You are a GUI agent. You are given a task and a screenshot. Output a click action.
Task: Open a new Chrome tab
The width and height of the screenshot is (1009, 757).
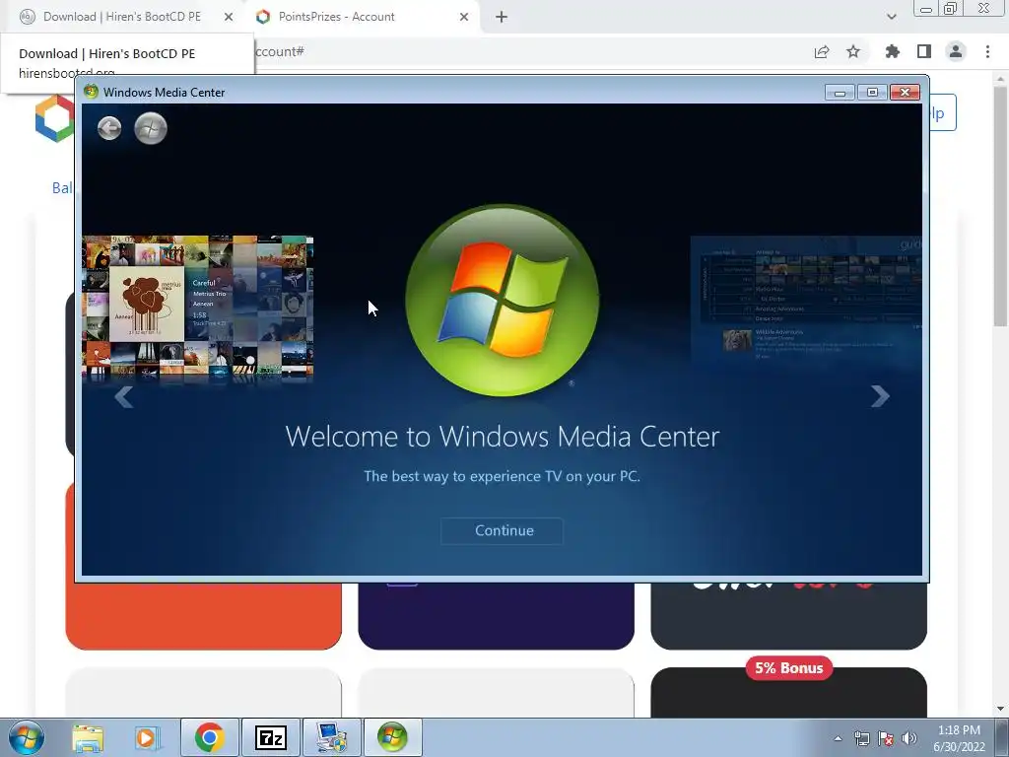(x=502, y=17)
